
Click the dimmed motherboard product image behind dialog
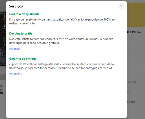[3, 39]
